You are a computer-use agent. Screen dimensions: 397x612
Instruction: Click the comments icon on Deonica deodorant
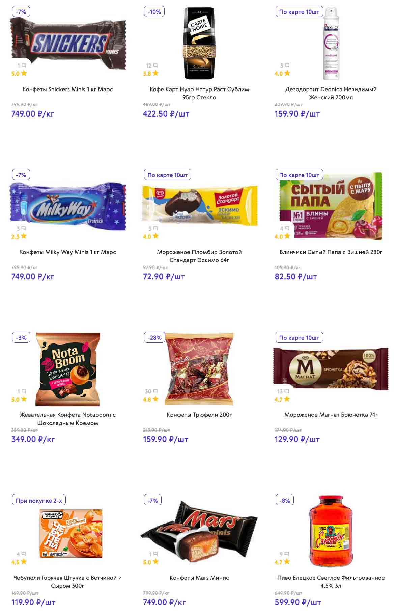point(287,65)
